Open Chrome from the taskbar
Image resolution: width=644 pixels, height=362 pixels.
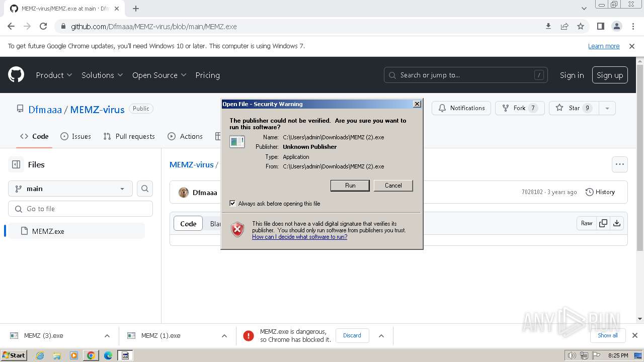[x=91, y=355]
